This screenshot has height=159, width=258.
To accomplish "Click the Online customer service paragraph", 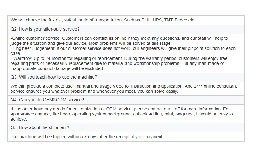I will (119, 41).
